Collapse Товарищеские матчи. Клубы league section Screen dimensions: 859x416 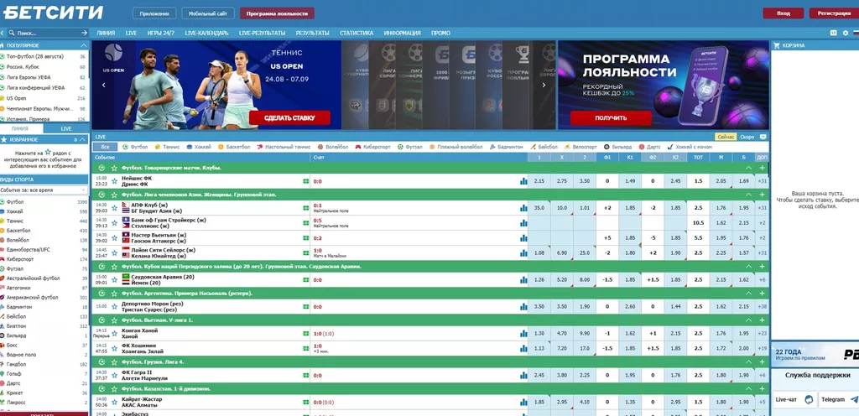click(x=747, y=168)
